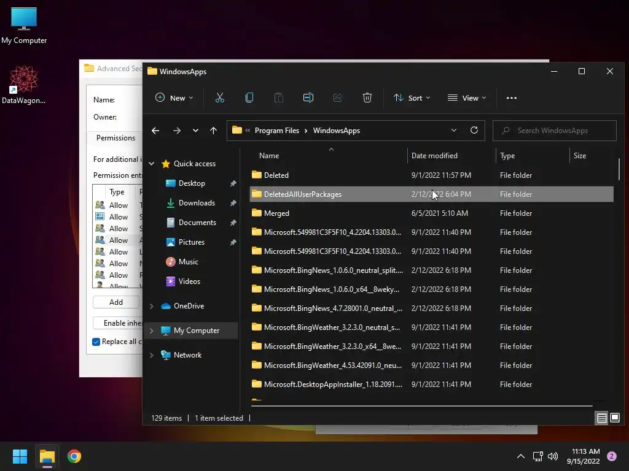Click the file list horizontal scrollbar

click(x=421, y=406)
